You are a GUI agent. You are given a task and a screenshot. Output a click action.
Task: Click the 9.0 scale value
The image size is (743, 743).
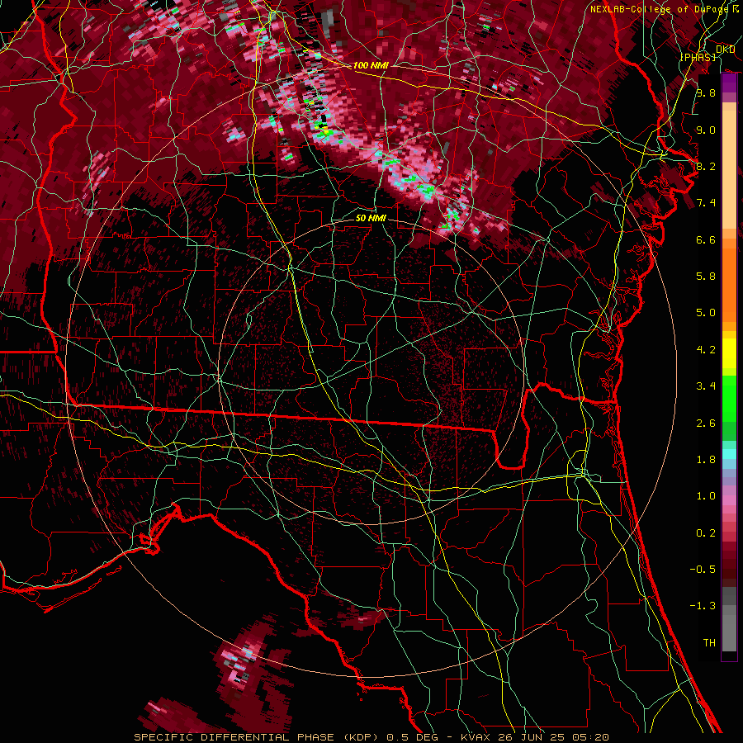tap(706, 130)
